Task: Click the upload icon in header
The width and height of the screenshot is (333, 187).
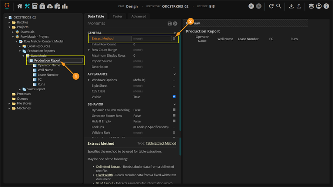Action: tap(299, 6)
